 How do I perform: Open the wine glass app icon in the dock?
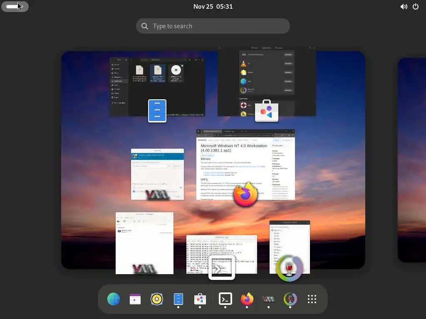[290, 299]
